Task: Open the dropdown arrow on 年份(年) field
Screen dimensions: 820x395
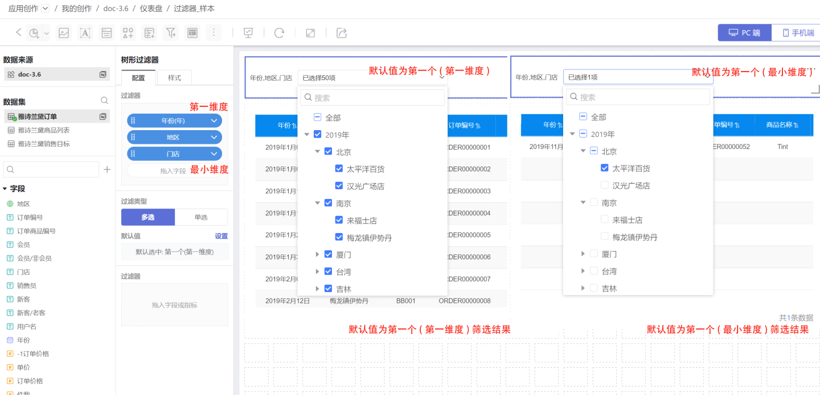Action: point(214,121)
